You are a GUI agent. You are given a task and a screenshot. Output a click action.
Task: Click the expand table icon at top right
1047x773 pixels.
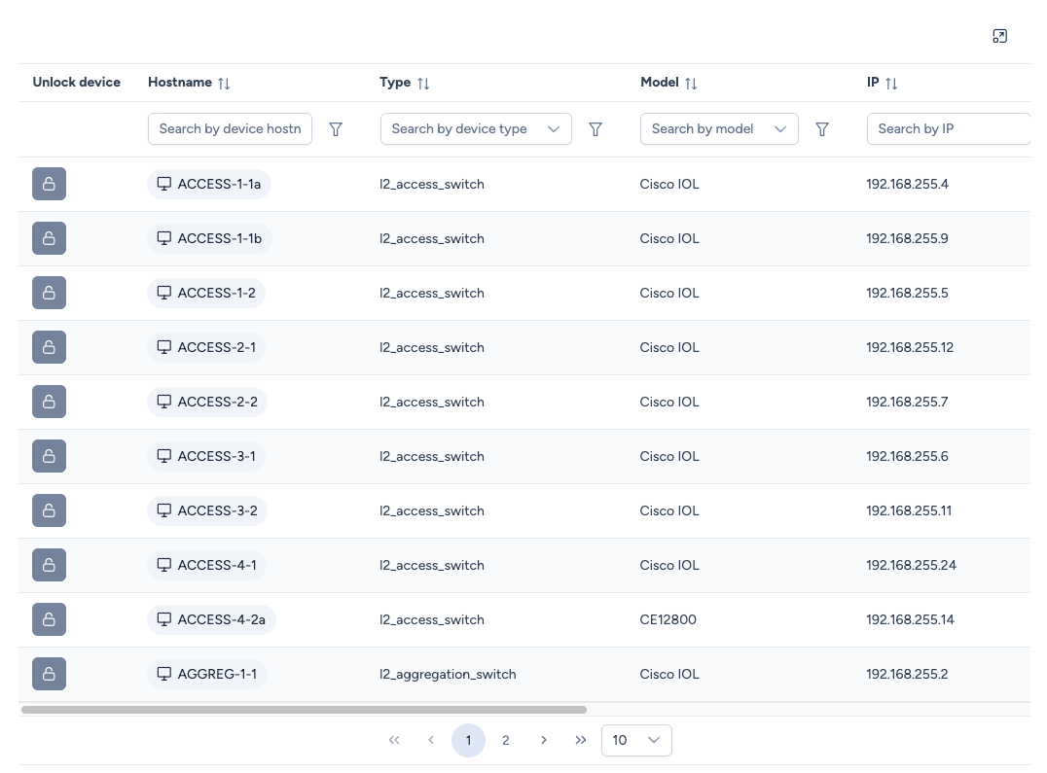[x=999, y=36]
